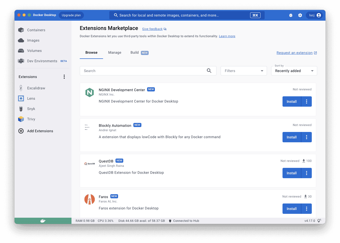Click the magnifier icon in extension search field
This screenshot has width=340, height=243.
tap(209, 71)
